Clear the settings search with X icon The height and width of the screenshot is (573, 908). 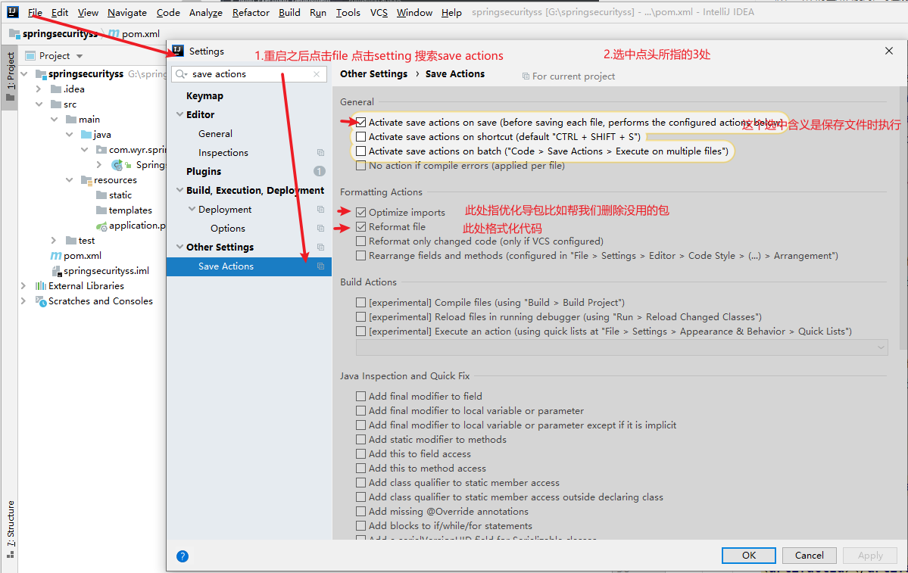click(317, 74)
